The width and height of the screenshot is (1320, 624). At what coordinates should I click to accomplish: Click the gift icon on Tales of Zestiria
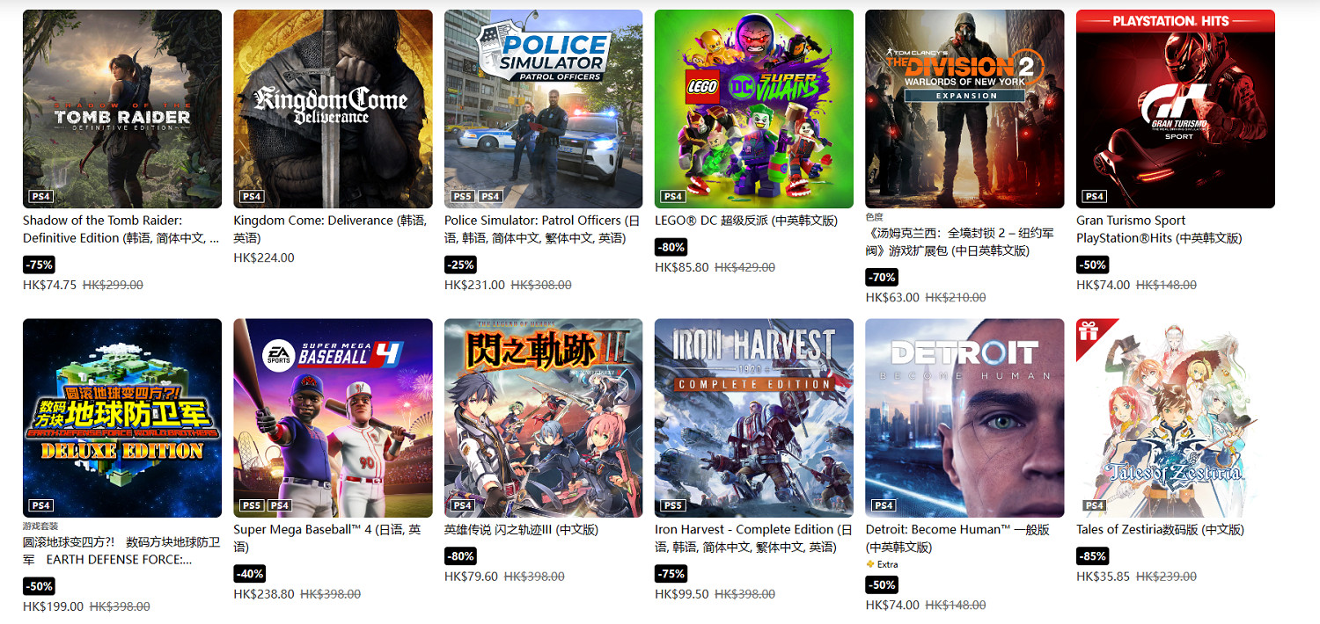tap(1089, 331)
